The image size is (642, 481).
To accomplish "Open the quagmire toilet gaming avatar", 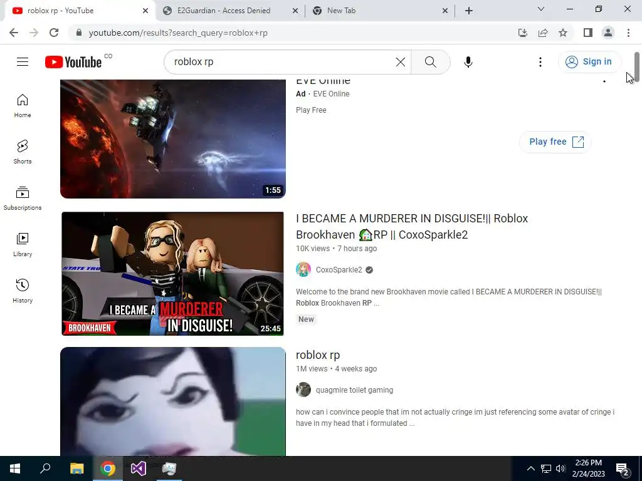I will pyautogui.click(x=303, y=390).
